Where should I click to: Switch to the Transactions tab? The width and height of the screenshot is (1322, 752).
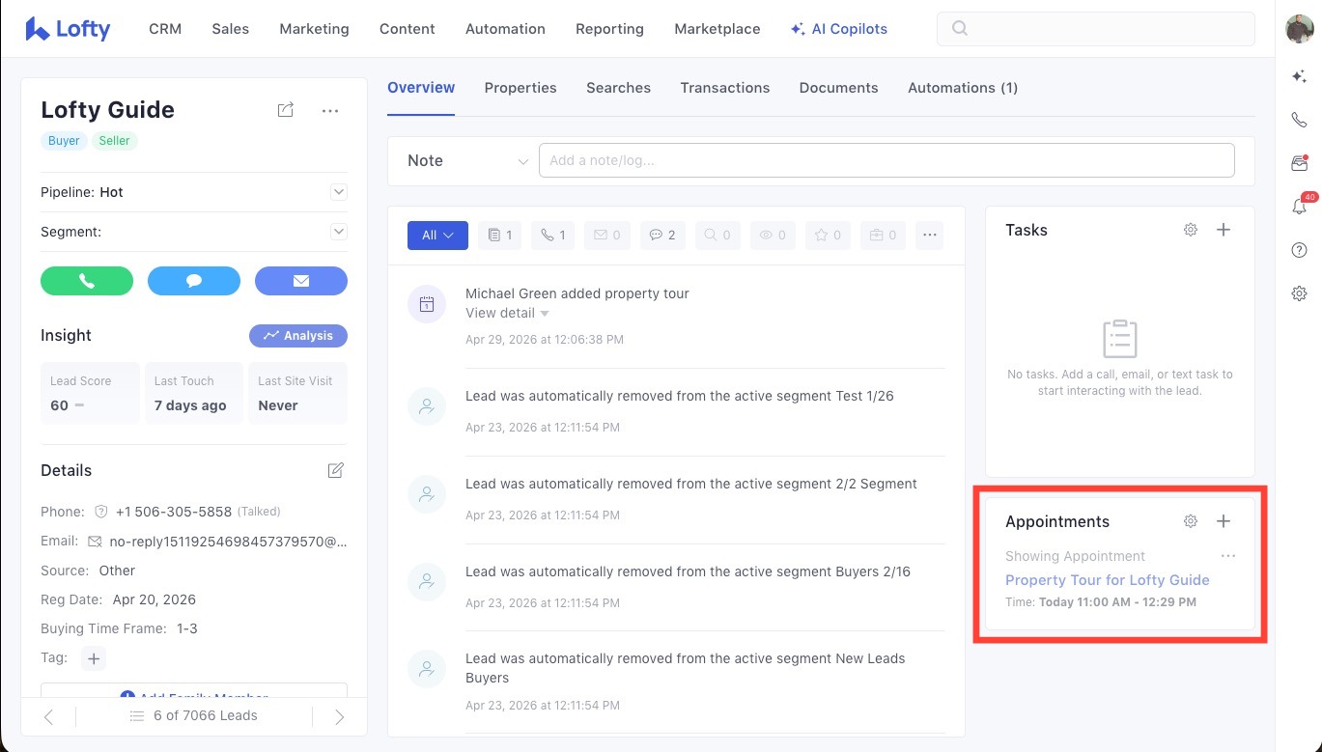[725, 88]
